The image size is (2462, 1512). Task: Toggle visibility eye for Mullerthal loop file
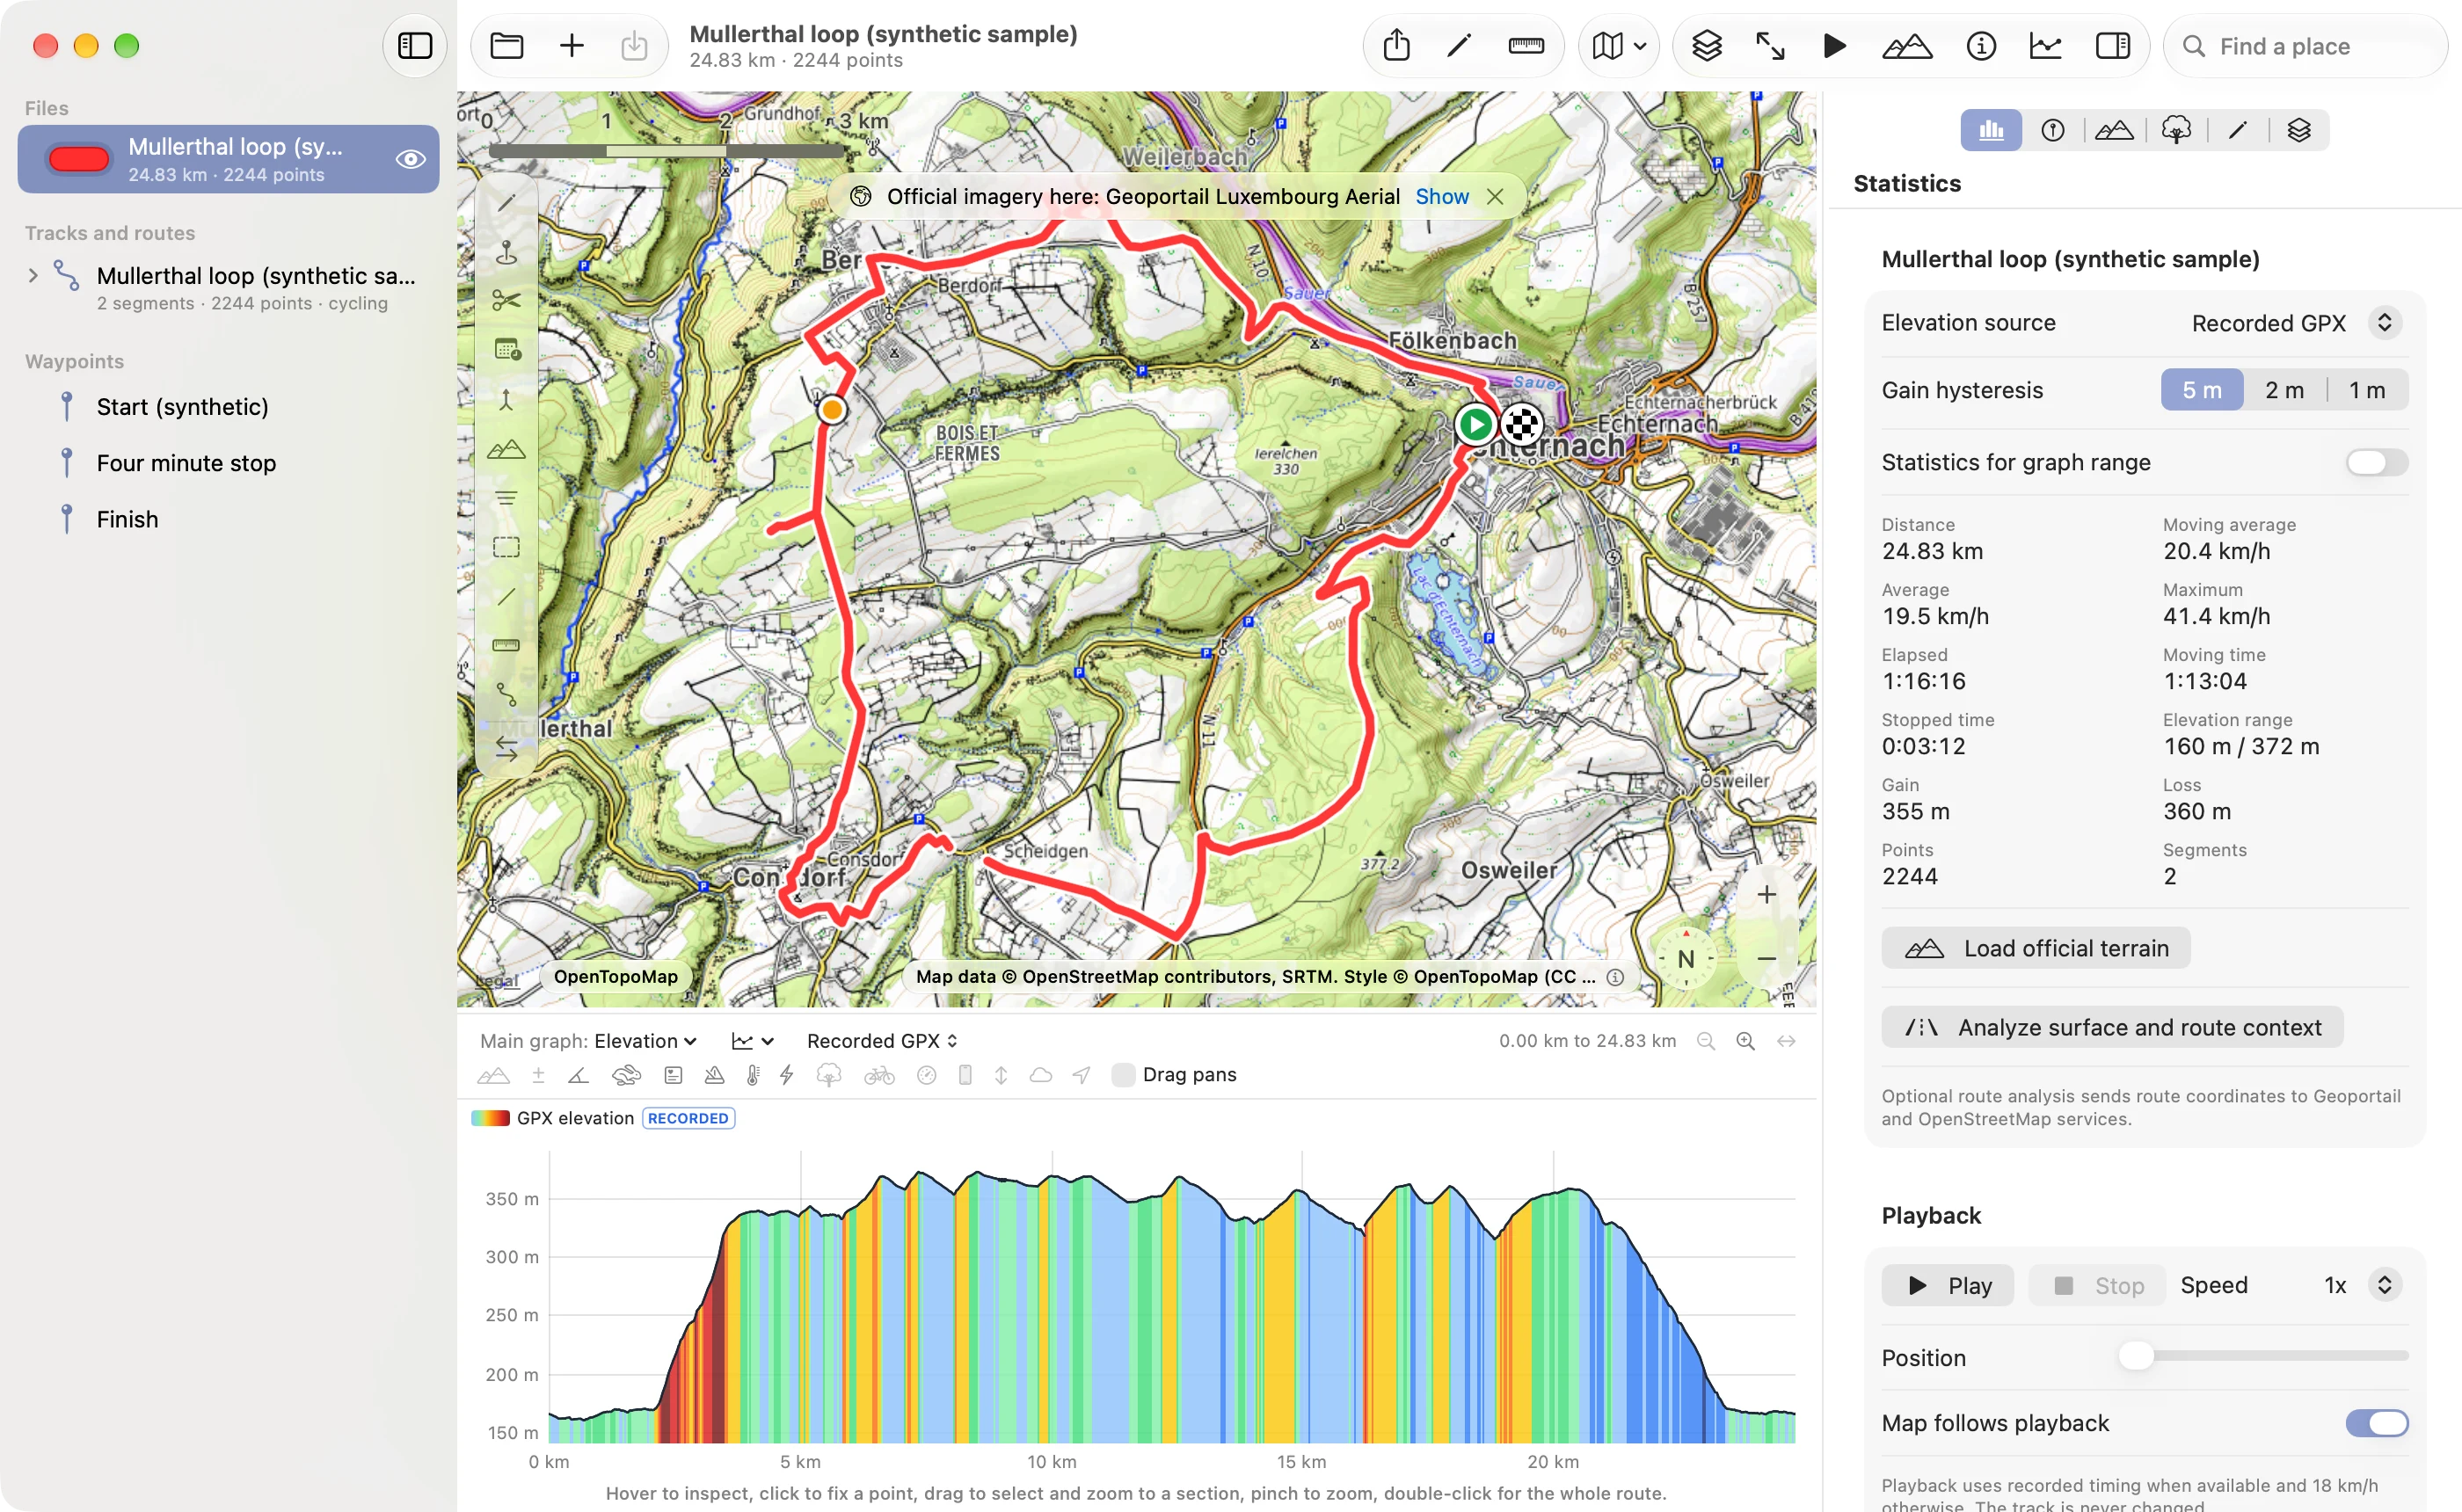click(x=410, y=160)
